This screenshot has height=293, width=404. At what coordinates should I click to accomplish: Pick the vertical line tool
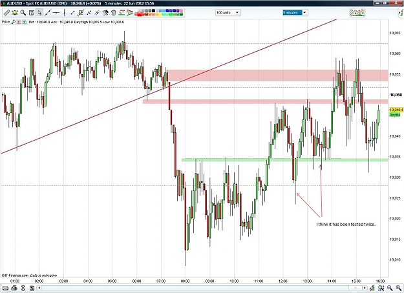[64, 13]
